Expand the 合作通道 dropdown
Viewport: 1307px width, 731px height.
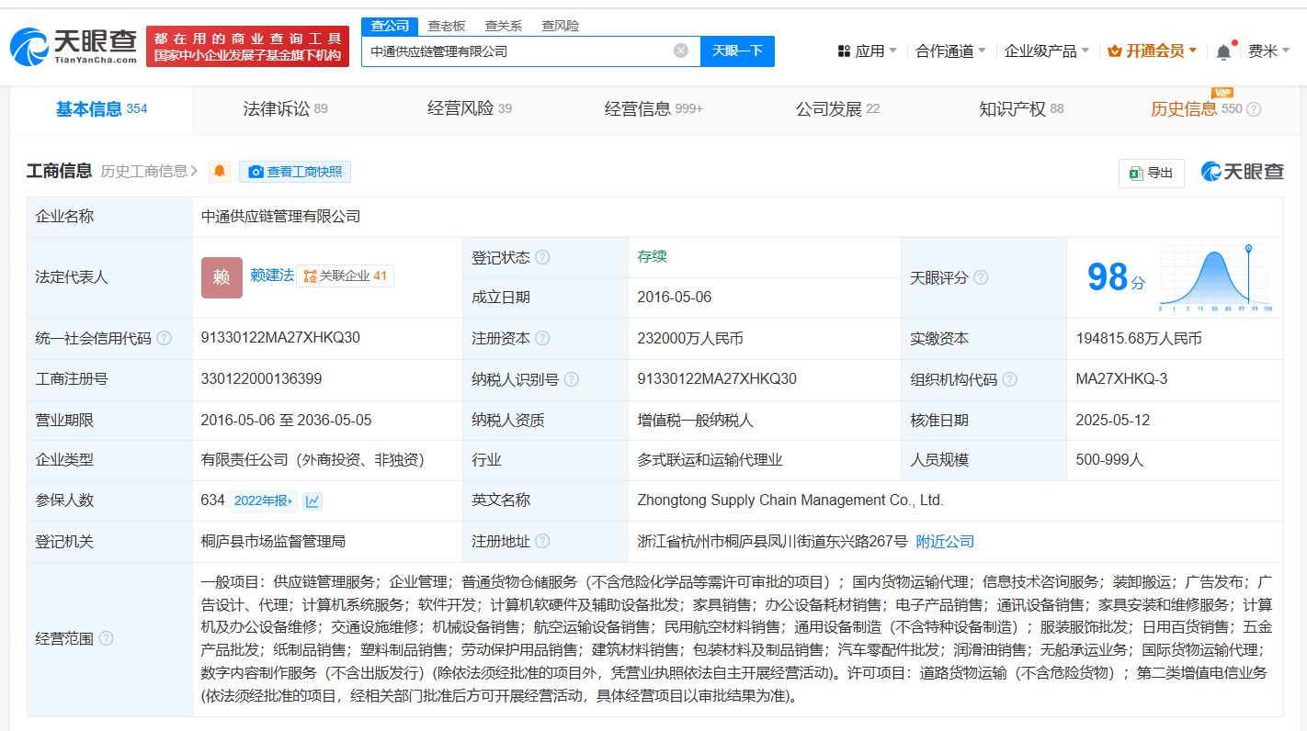(x=950, y=51)
